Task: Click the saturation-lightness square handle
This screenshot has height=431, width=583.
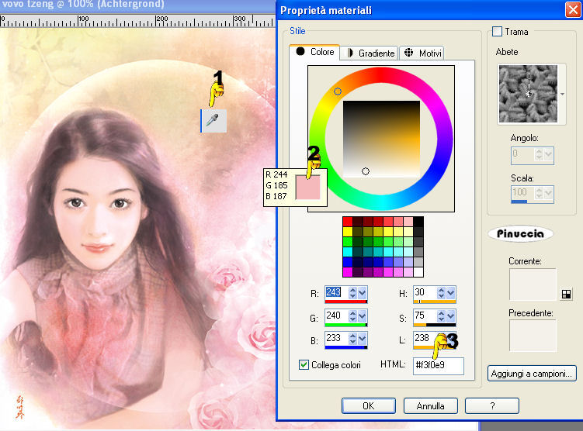Action: pyautogui.click(x=366, y=171)
